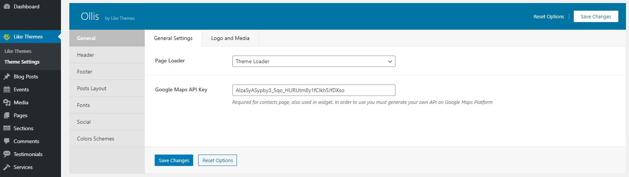Open Like Themes submenu link

pos(18,51)
